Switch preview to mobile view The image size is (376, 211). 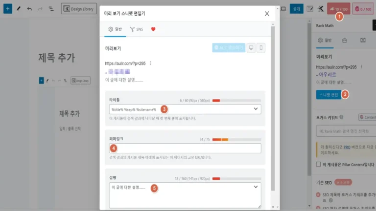(x=261, y=47)
